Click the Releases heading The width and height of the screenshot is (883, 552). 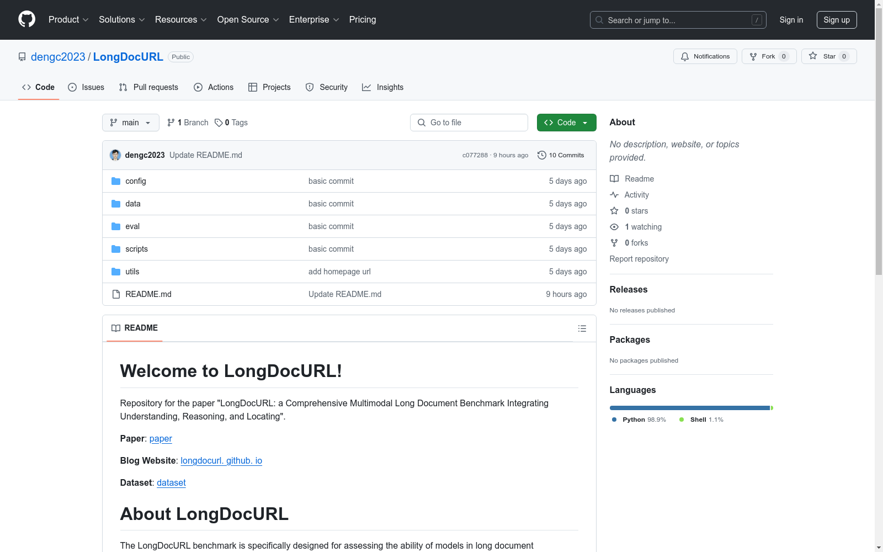click(x=629, y=289)
